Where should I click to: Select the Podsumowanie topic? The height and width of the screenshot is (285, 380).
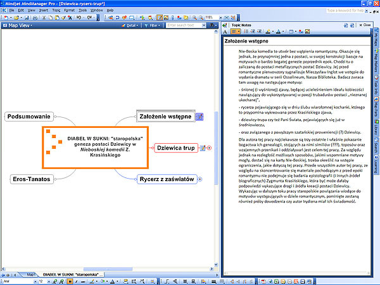pyautogui.click(x=29, y=117)
